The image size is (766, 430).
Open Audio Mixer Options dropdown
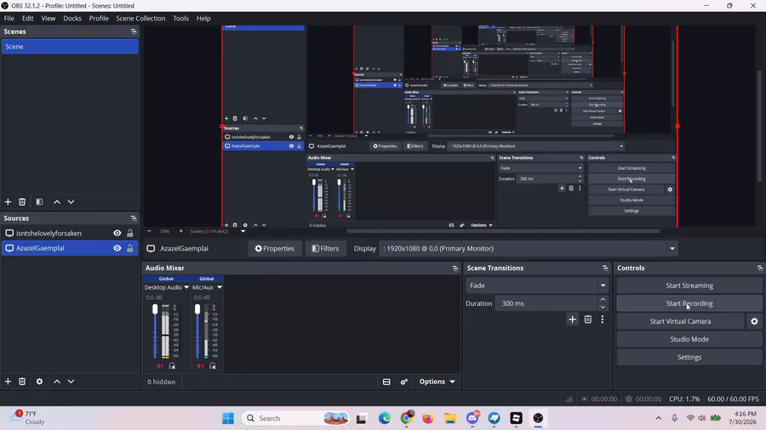click(437, 382)
